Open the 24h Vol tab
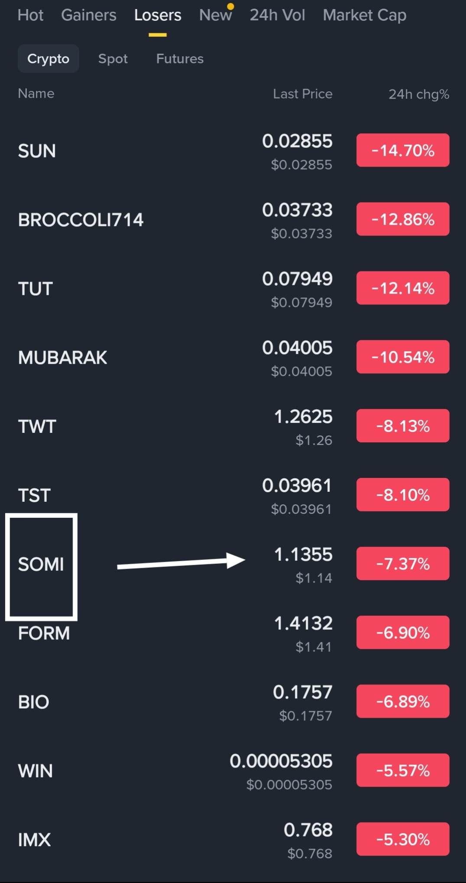This screenshot has height=883, width=466. click(277, 15)
